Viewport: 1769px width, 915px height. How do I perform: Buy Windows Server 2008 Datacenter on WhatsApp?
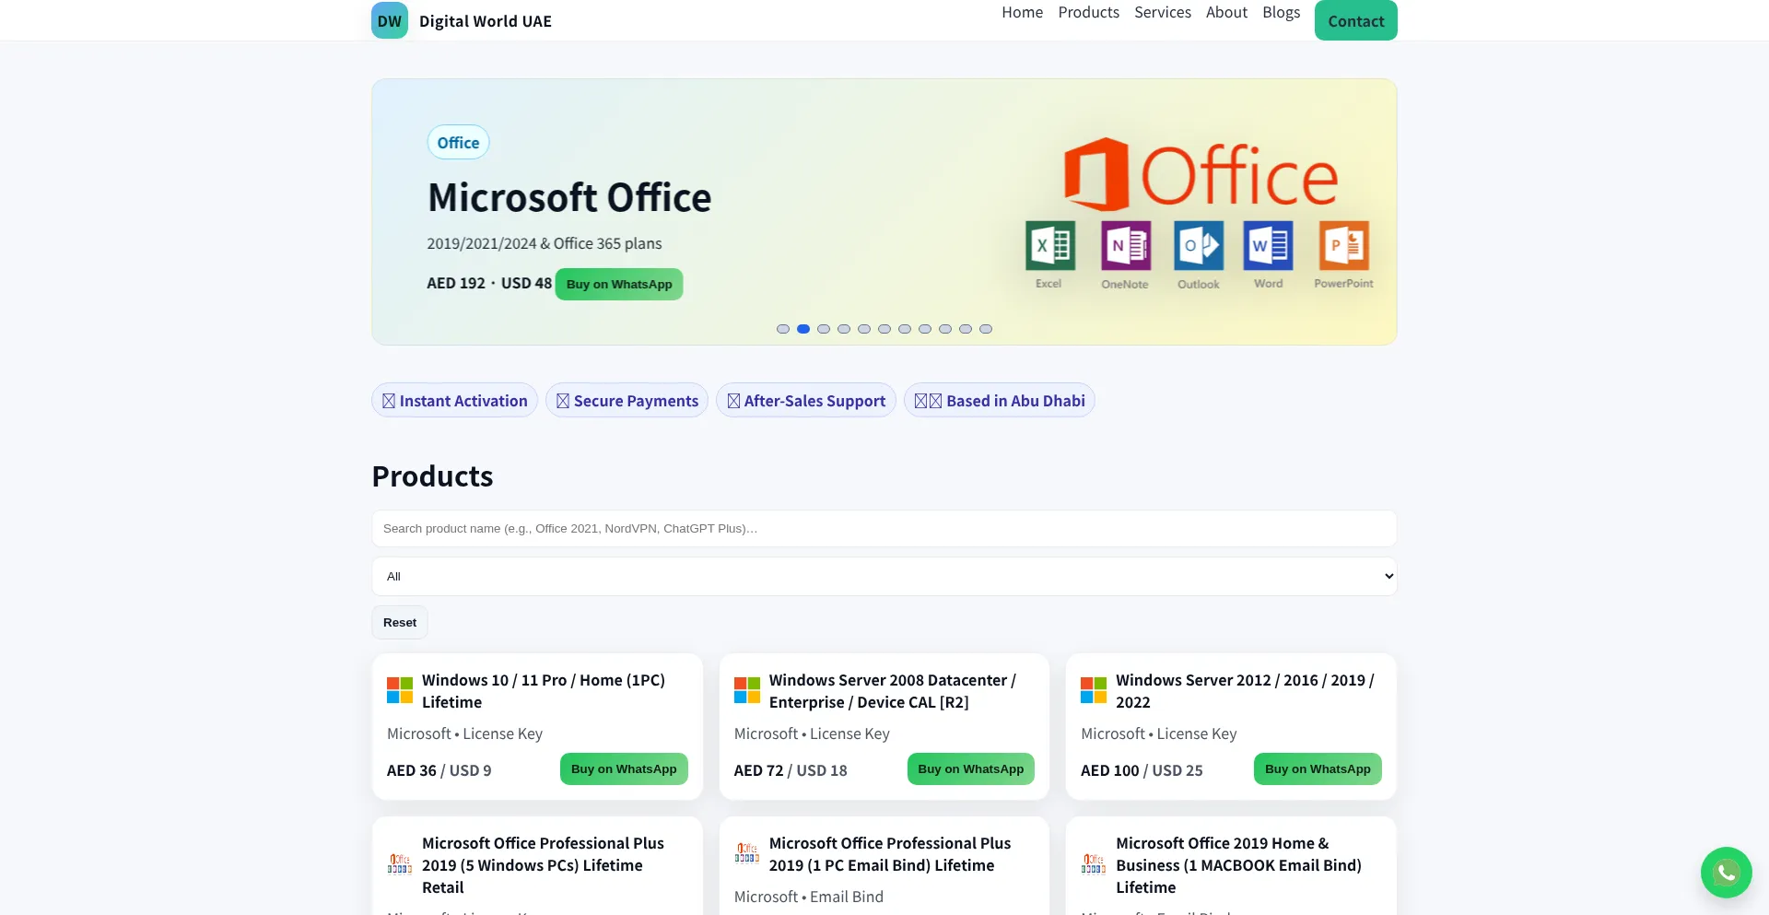click(x=971, y=769)
